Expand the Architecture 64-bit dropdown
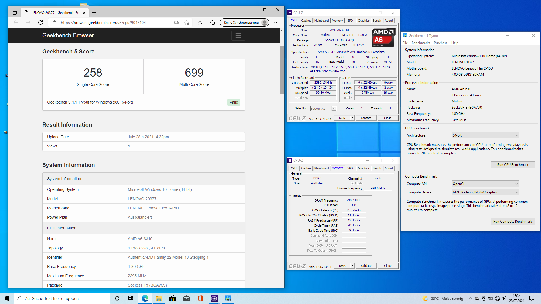Screen dimensions: 541x304 coord(485,135)
